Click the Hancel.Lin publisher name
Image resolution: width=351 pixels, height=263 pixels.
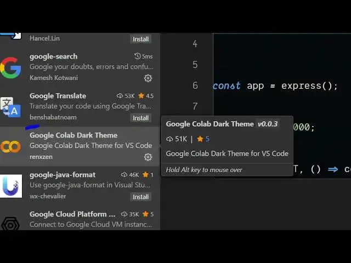coord(44,38)
